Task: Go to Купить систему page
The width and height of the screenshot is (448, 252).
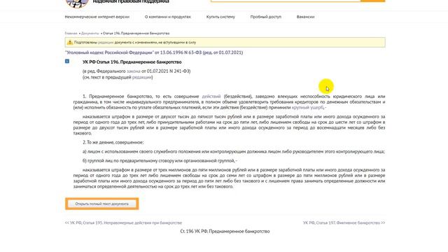Action: pos(220,17)
